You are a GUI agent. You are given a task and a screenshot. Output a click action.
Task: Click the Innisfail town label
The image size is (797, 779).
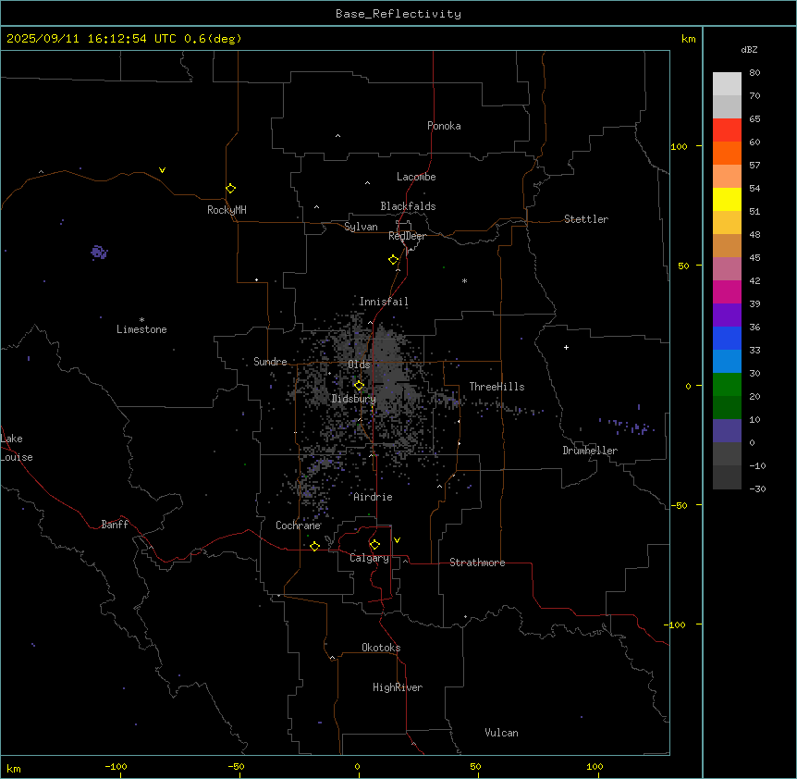click(x=384, y=302)
